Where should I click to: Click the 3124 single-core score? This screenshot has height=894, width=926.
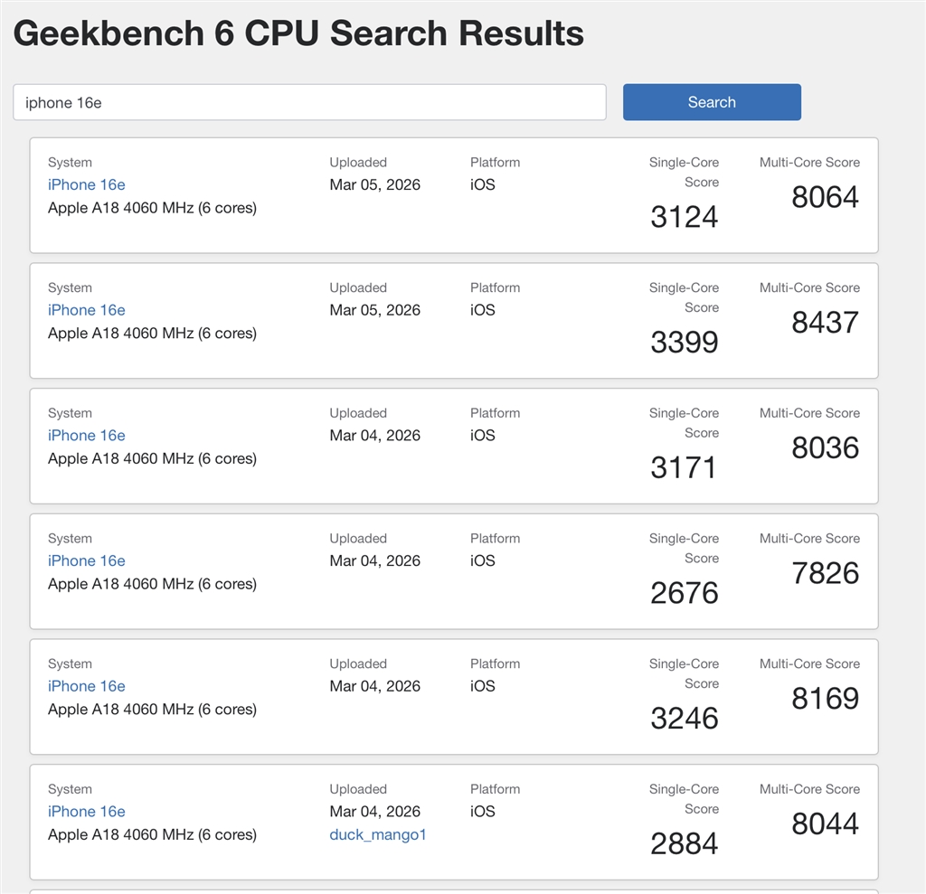(684, 217)
